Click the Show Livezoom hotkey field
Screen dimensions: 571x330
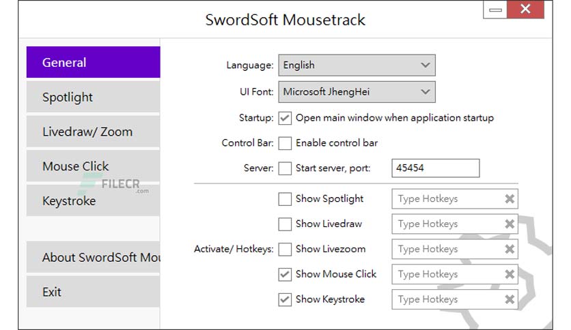[455, 249]
